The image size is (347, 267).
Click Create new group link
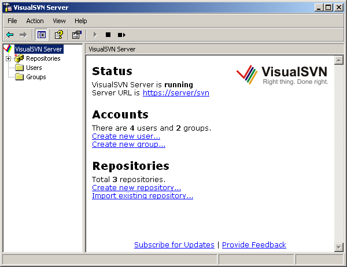click(x=128, y=144)
